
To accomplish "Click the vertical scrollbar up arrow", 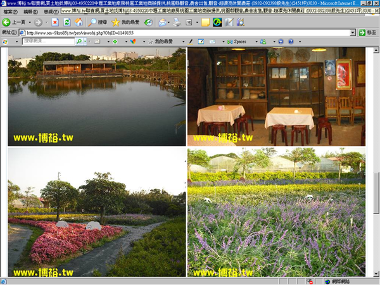I will (376, 51).
